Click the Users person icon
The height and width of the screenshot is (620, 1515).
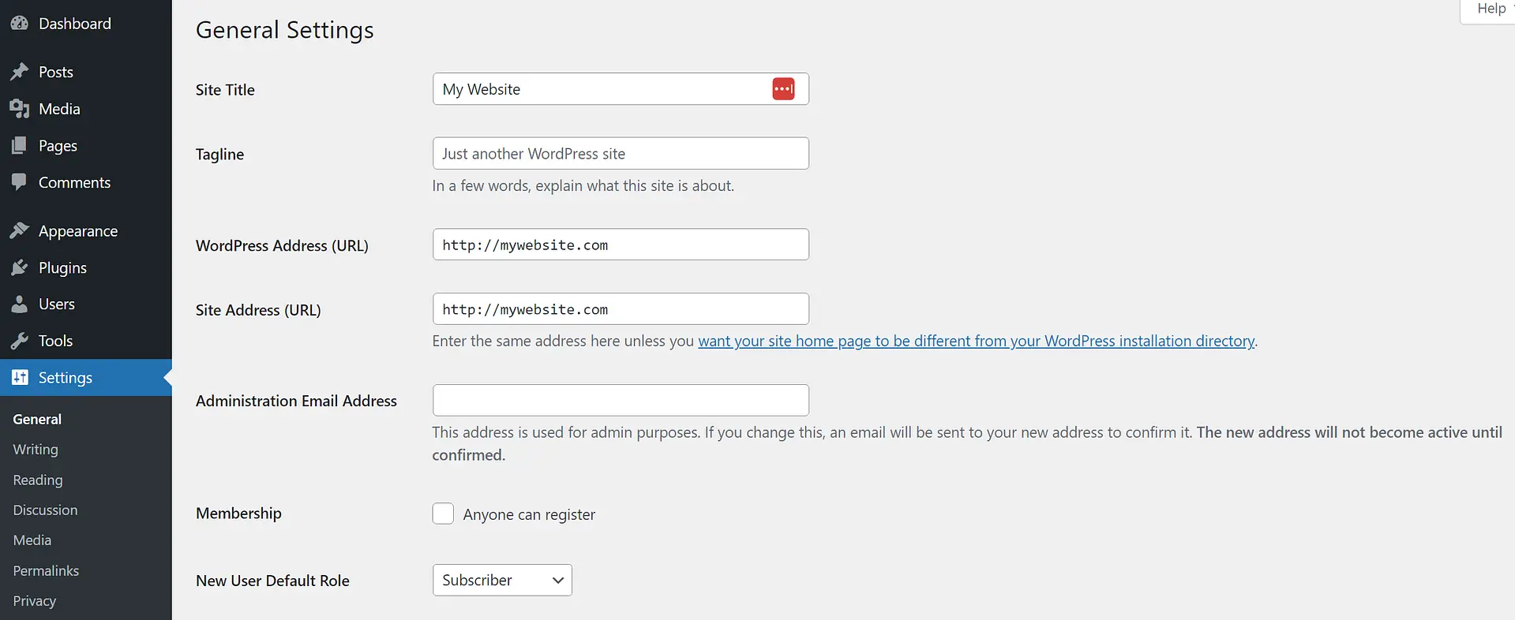coord(20,304)
